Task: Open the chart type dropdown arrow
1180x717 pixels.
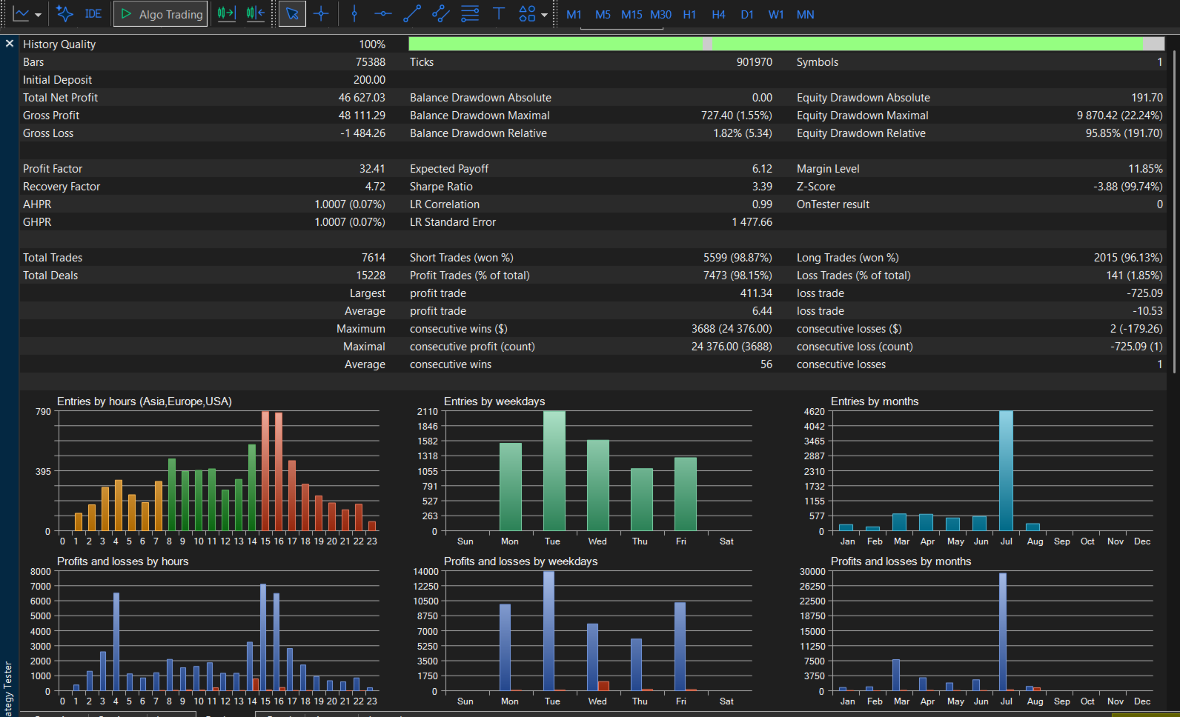Action: [38, 14]
